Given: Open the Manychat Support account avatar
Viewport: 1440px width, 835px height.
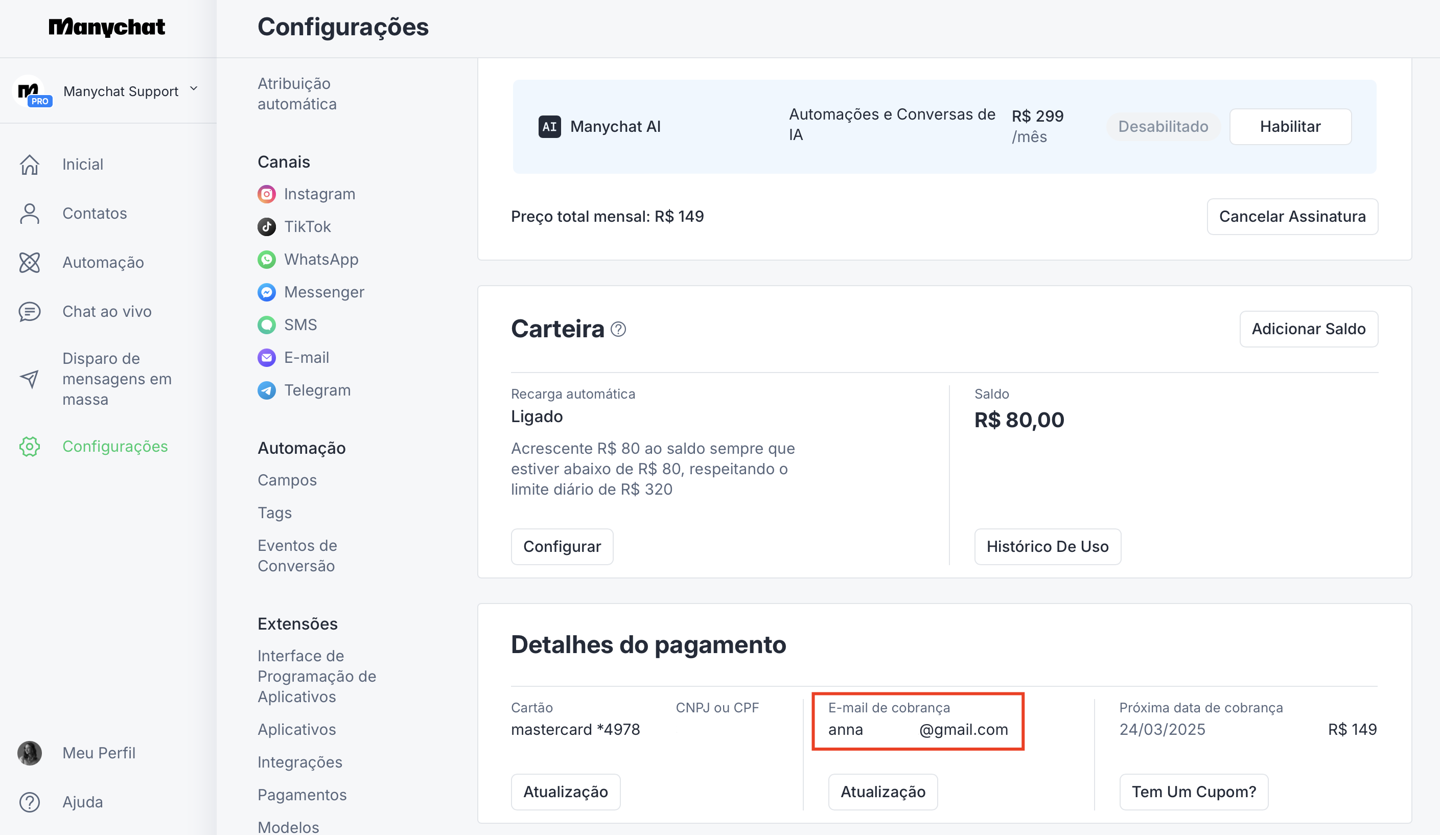Looking at the screenshot, I should click(x=30, y=91).
